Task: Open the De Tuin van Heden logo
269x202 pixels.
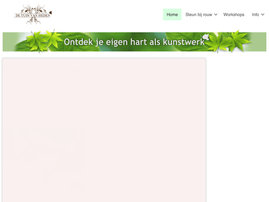Action: coord(33,14)
